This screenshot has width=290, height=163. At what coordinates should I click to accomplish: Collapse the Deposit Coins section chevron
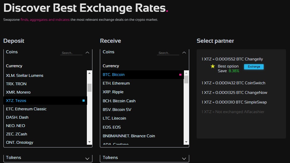point(87,53)
